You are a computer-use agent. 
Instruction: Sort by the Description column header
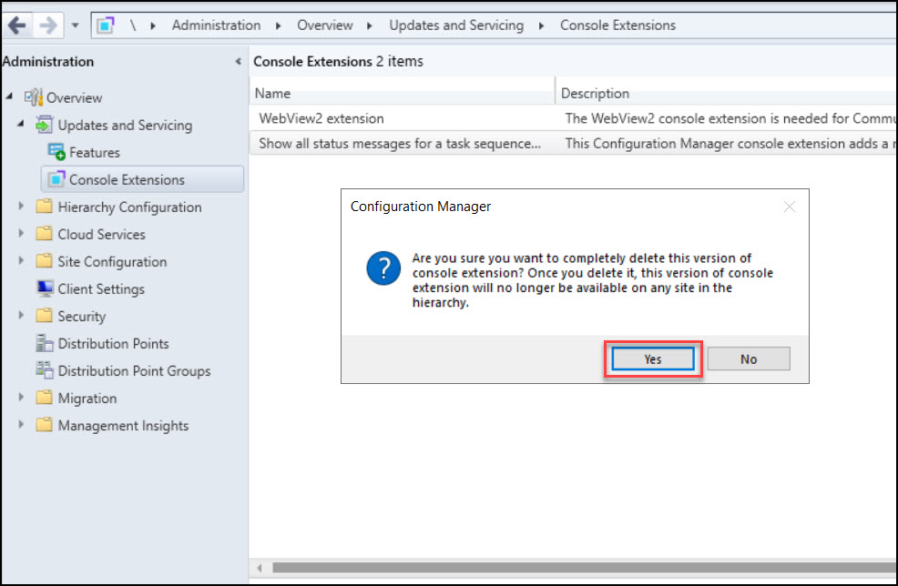click(726, 93)
